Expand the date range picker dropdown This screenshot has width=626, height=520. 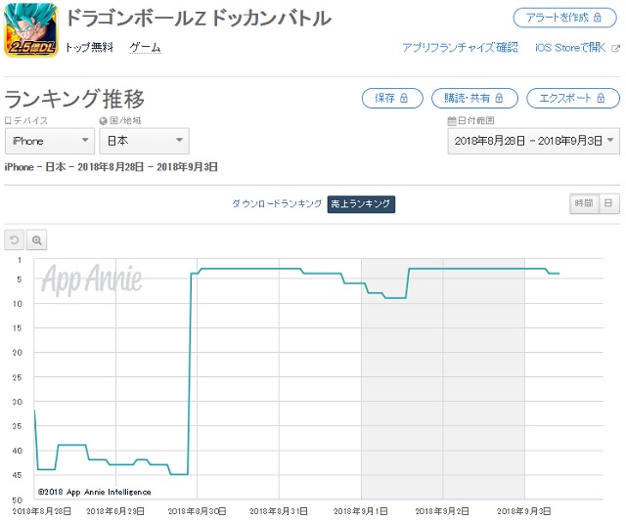tap(533, 142)
